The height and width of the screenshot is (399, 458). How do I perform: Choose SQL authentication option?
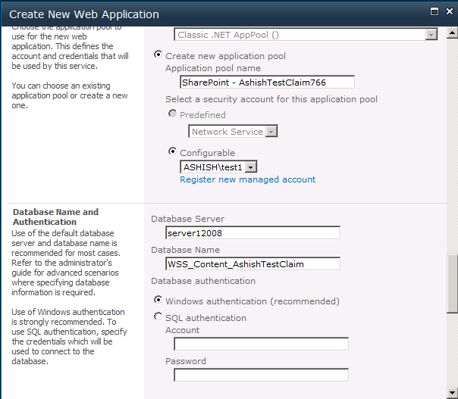(x=158, y=316)
